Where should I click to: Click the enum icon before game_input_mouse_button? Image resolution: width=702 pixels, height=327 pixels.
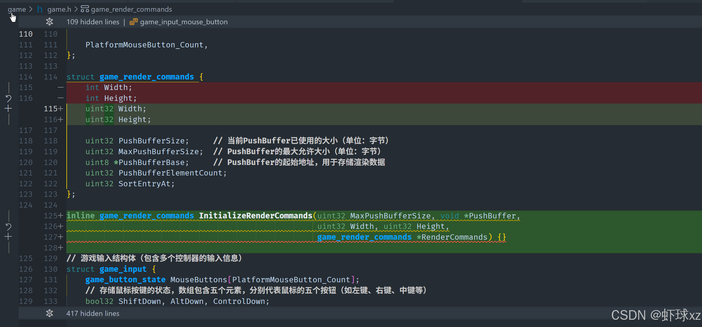(133, 22)
